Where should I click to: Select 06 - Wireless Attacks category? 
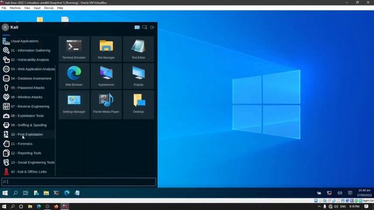click(x=28, y=97)
